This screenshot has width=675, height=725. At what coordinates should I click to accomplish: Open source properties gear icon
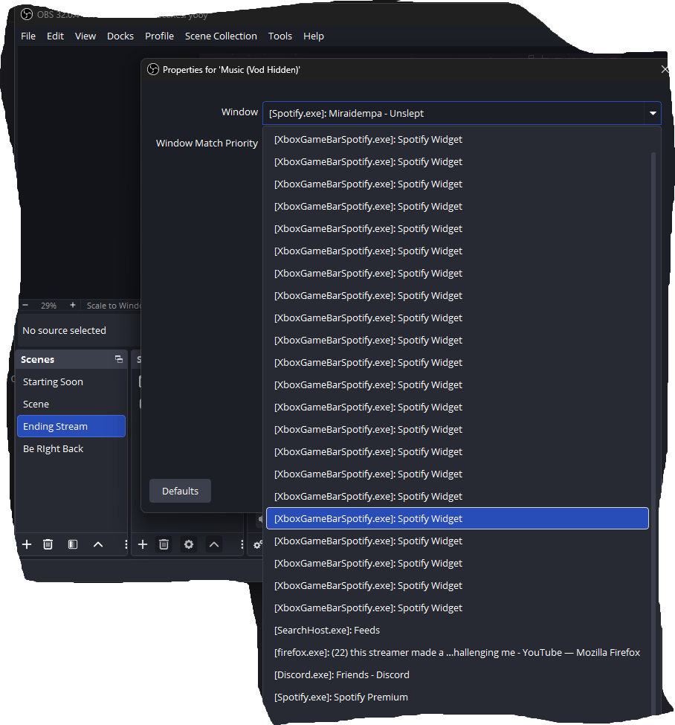point(189,544)
